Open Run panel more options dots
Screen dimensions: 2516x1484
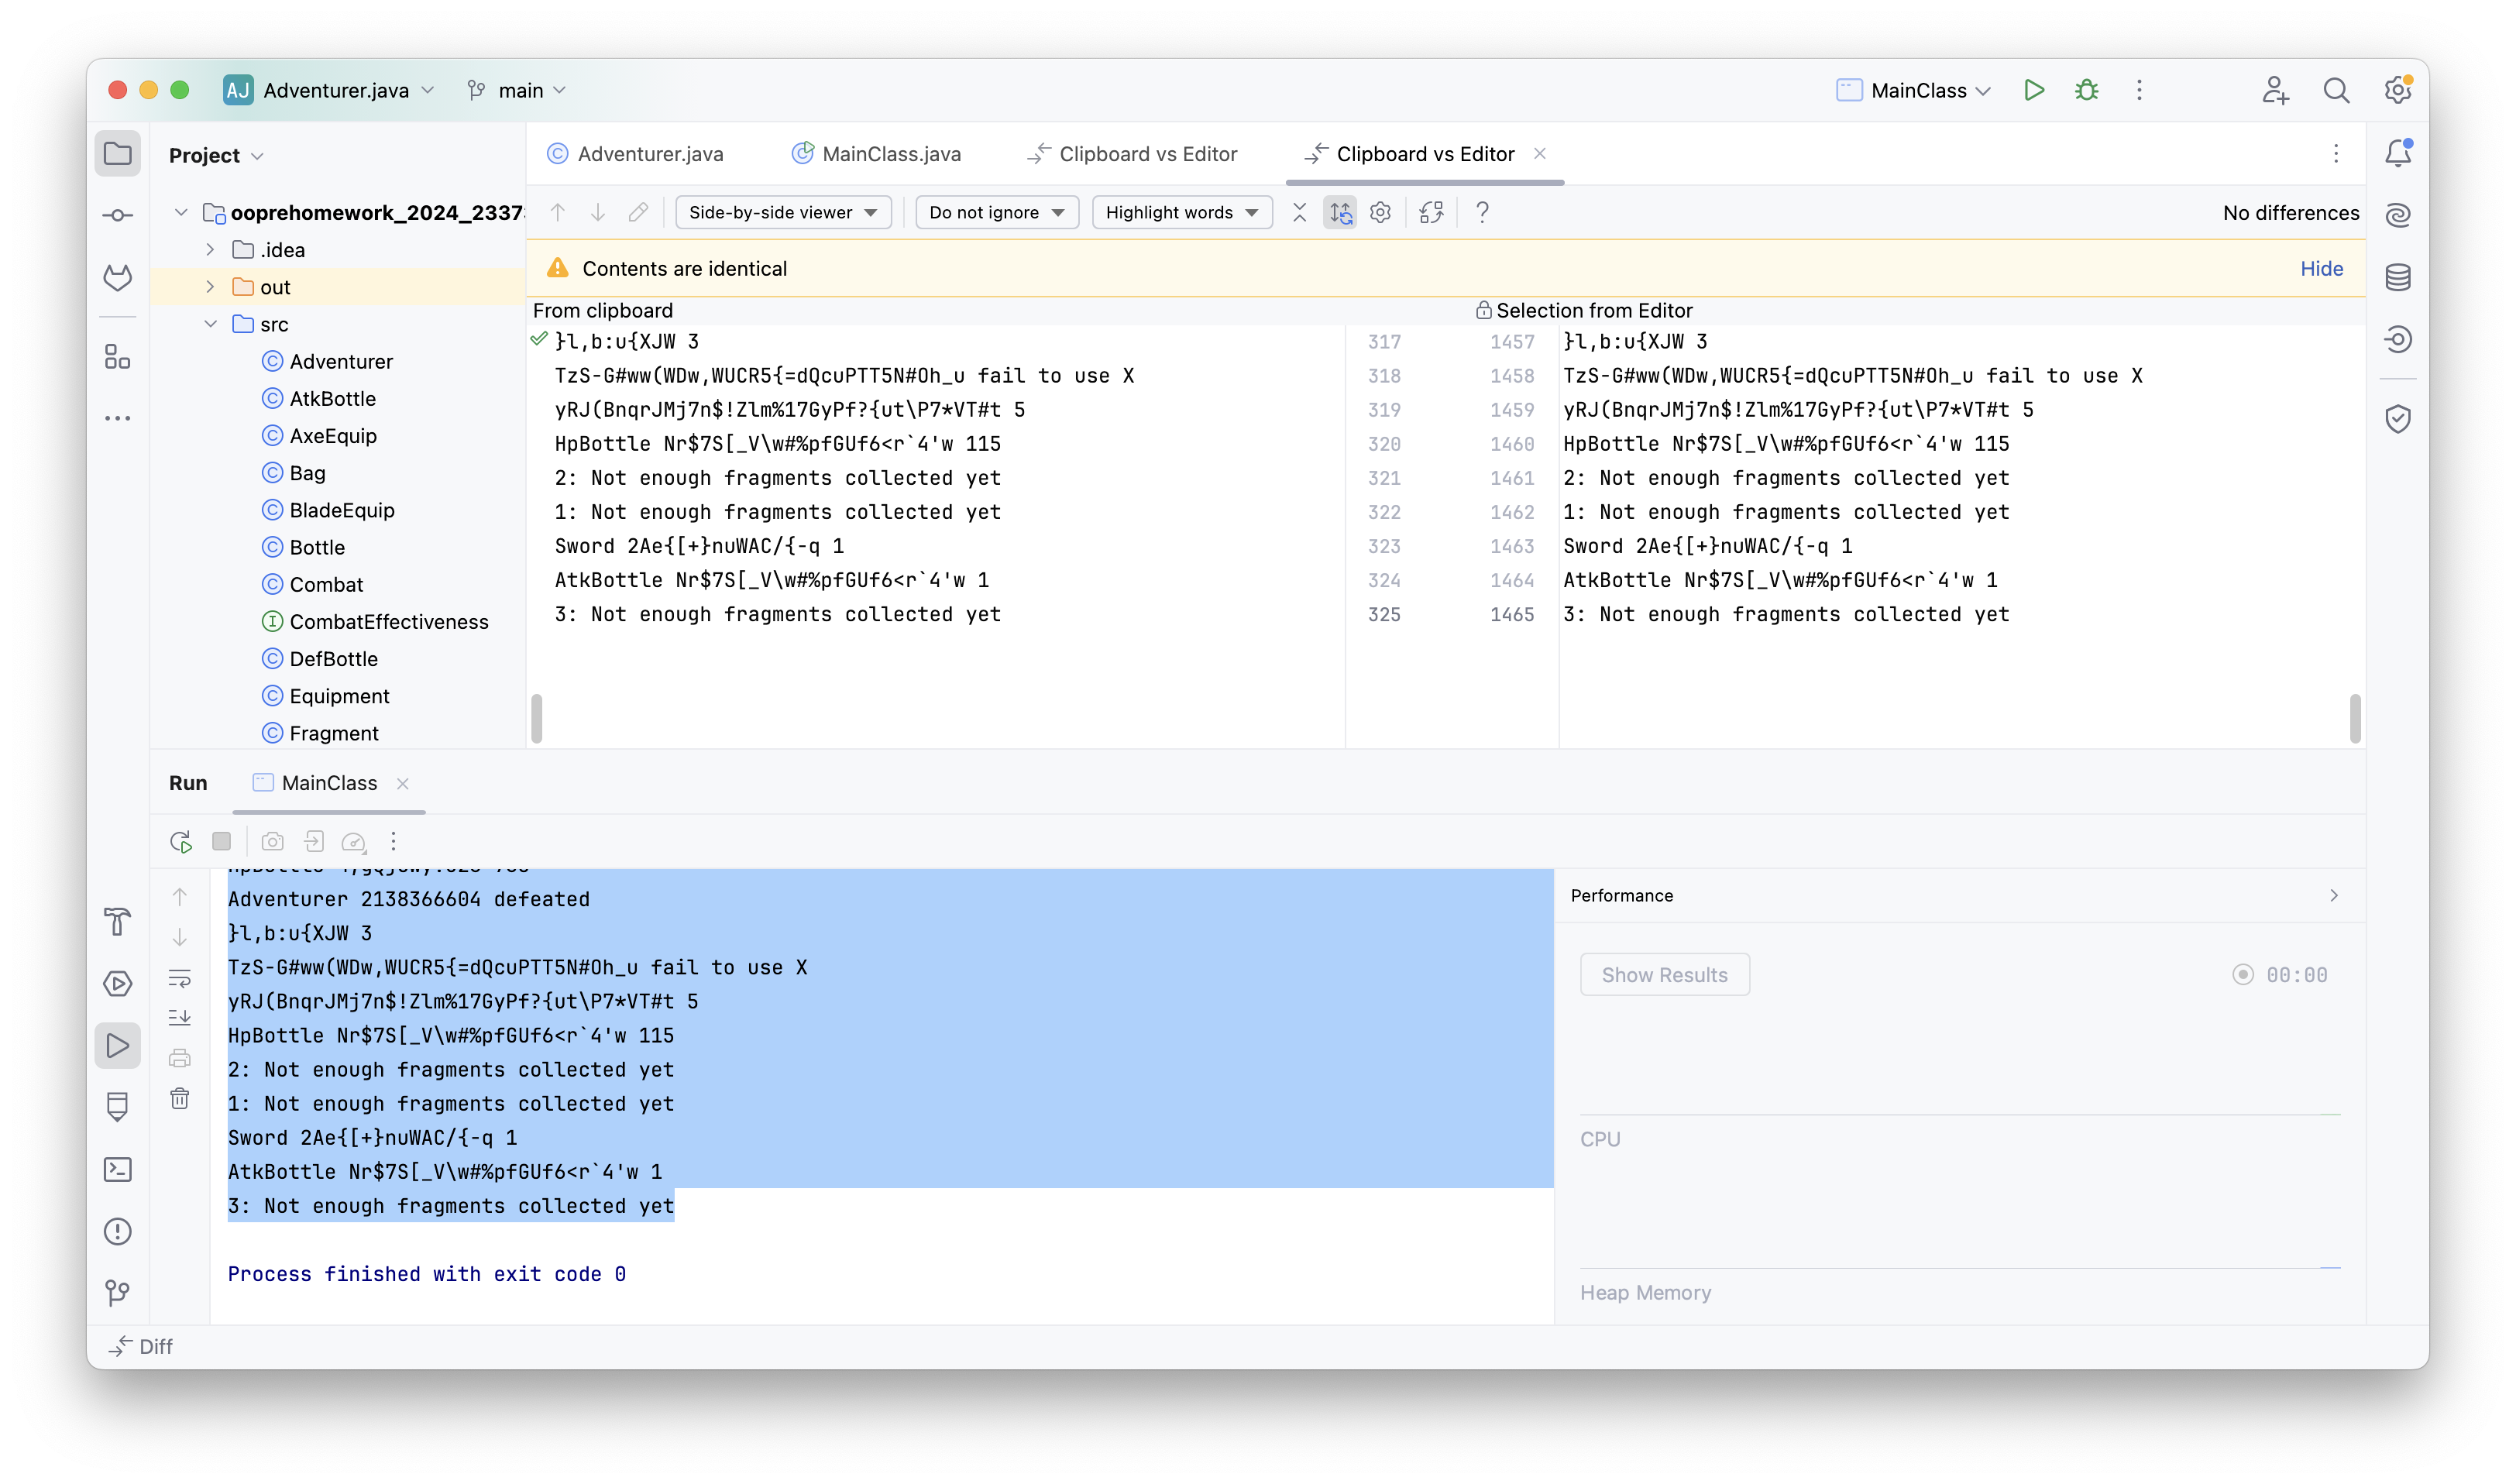(x=393, y=841)
